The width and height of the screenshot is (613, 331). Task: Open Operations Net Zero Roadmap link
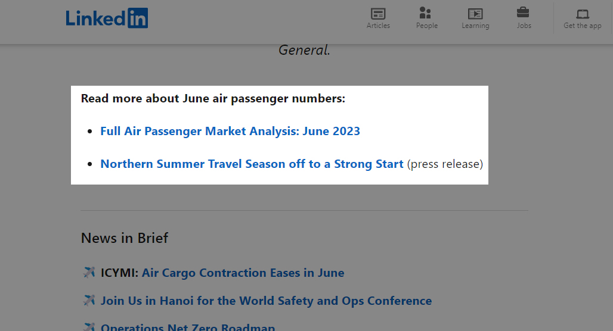(188, 327)
